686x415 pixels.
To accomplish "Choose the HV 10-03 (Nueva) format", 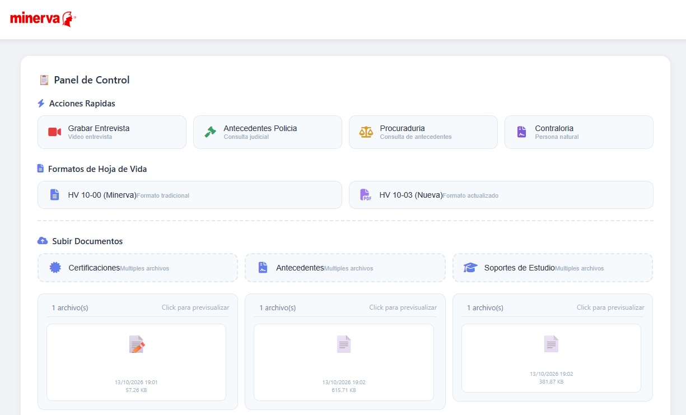I will pyautogui.click(x=501, y=195).
